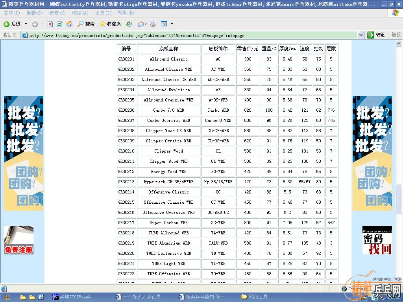Open the Favorites (收藏夹) star
This screenshot has width=403, height=302.
[110, 24]
